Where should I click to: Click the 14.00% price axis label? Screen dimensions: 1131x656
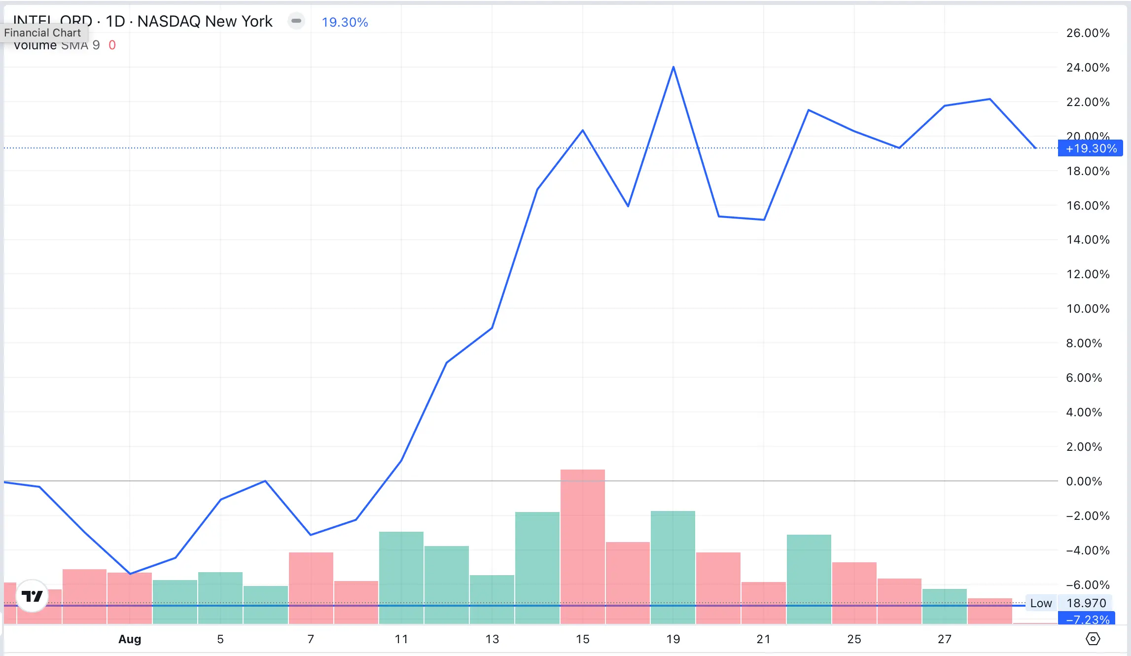(1088, 240)
